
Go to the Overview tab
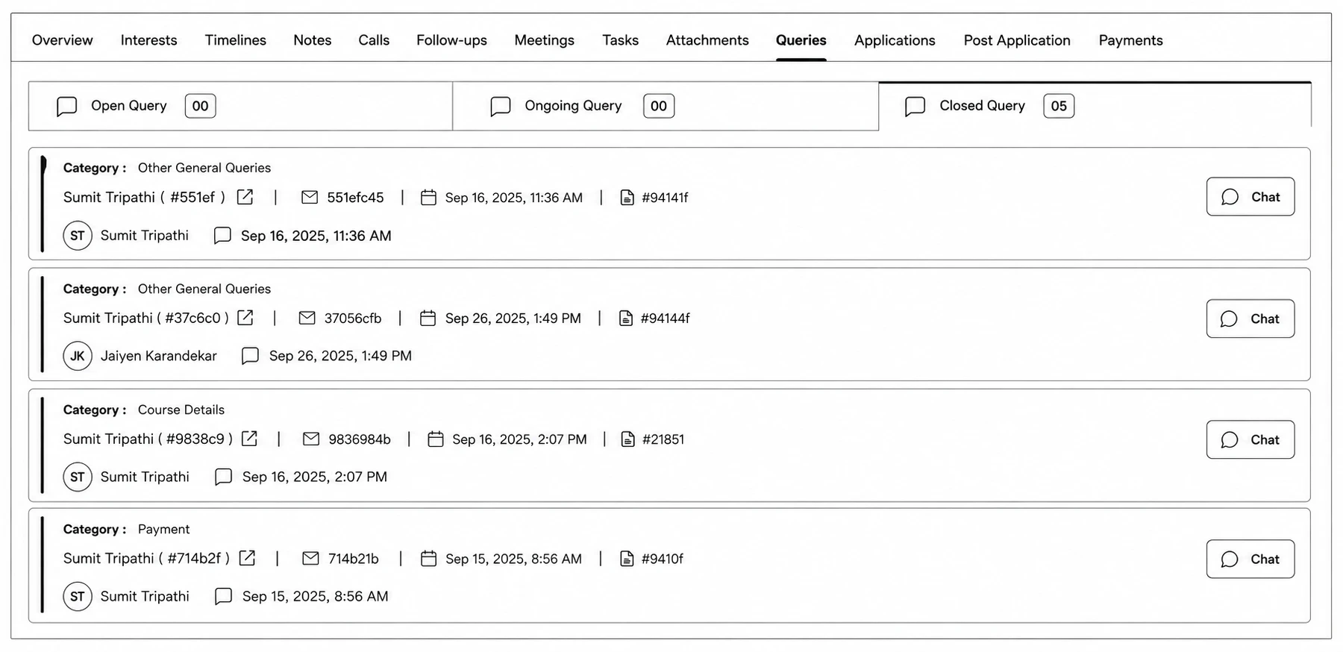click(63, 40)
